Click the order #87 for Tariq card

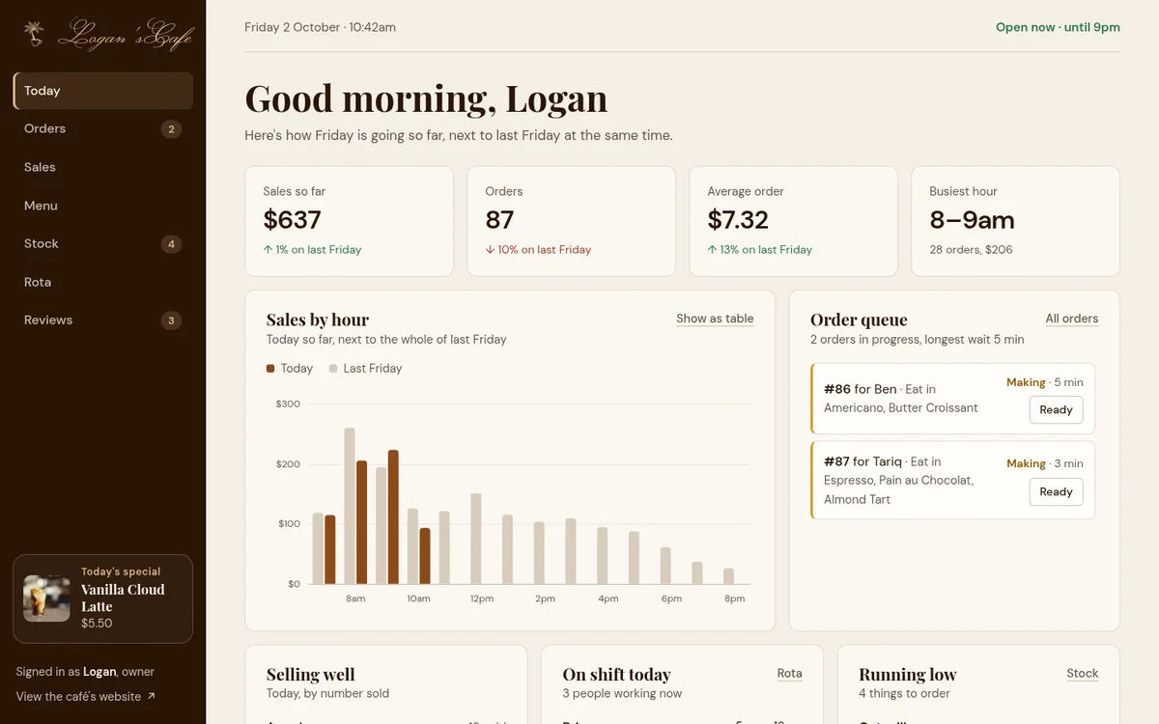952,481
